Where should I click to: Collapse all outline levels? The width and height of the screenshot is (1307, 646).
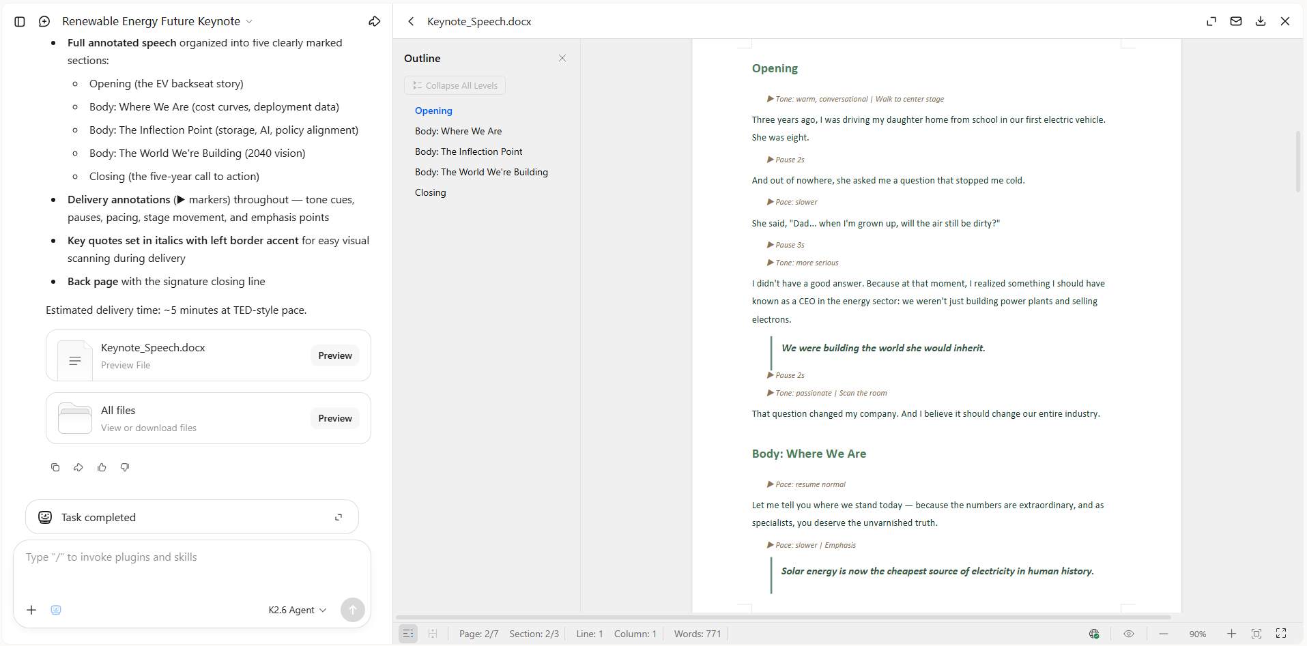[455, 85]
